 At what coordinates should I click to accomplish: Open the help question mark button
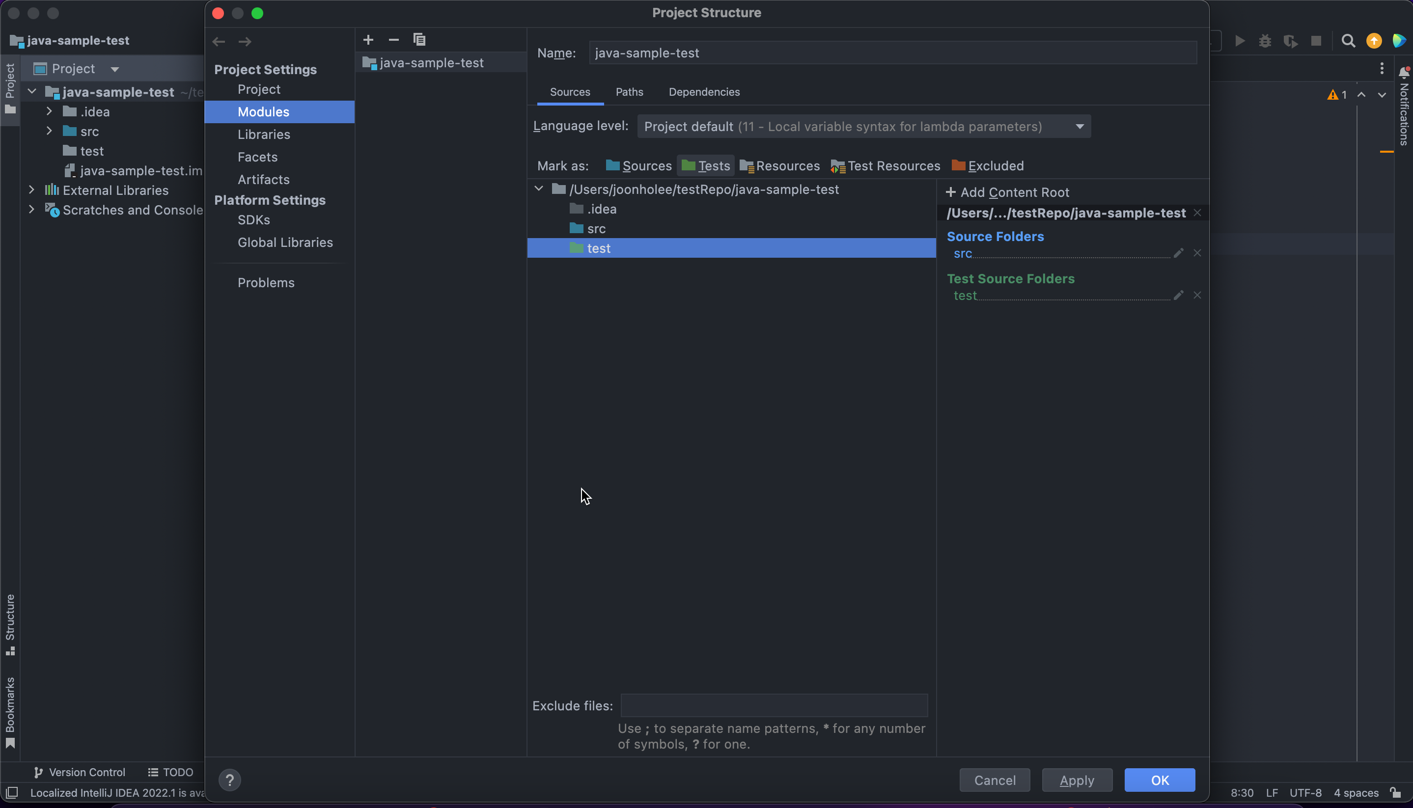[229, 780]
